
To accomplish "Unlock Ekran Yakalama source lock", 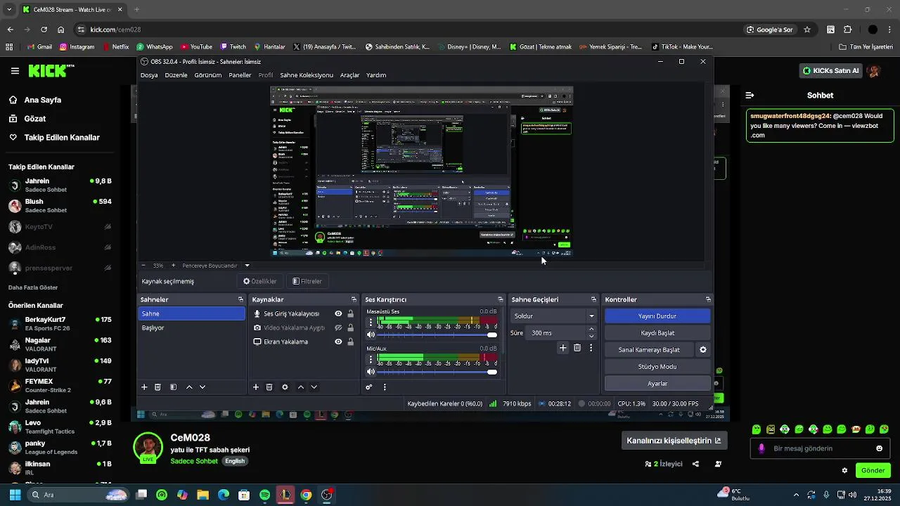I will pos(350,342).
